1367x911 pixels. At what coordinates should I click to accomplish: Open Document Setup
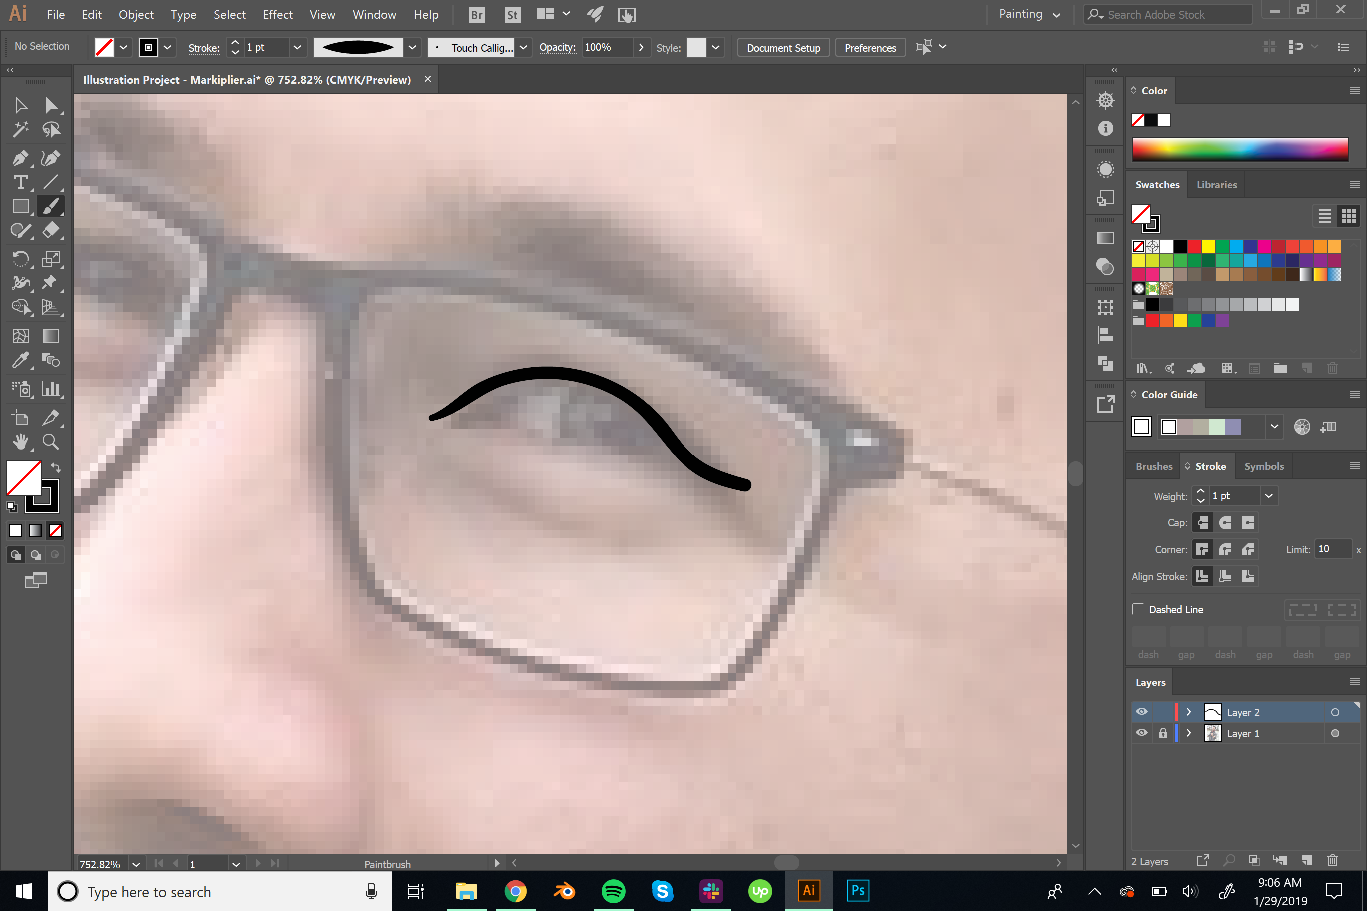point(783,47)
